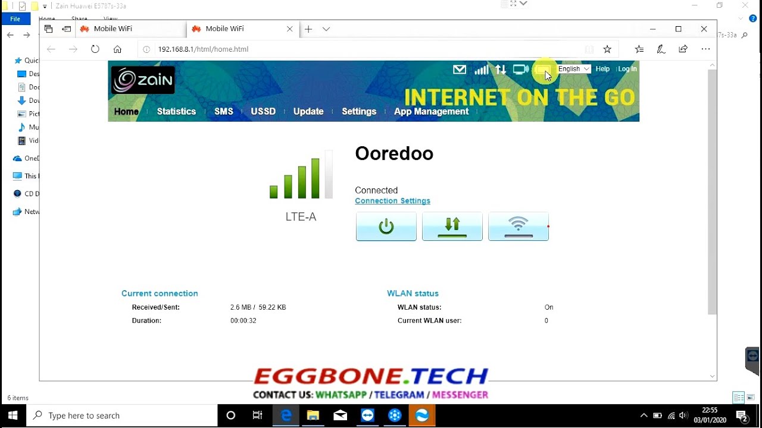Click the green data arrows button

click(452, 226)
